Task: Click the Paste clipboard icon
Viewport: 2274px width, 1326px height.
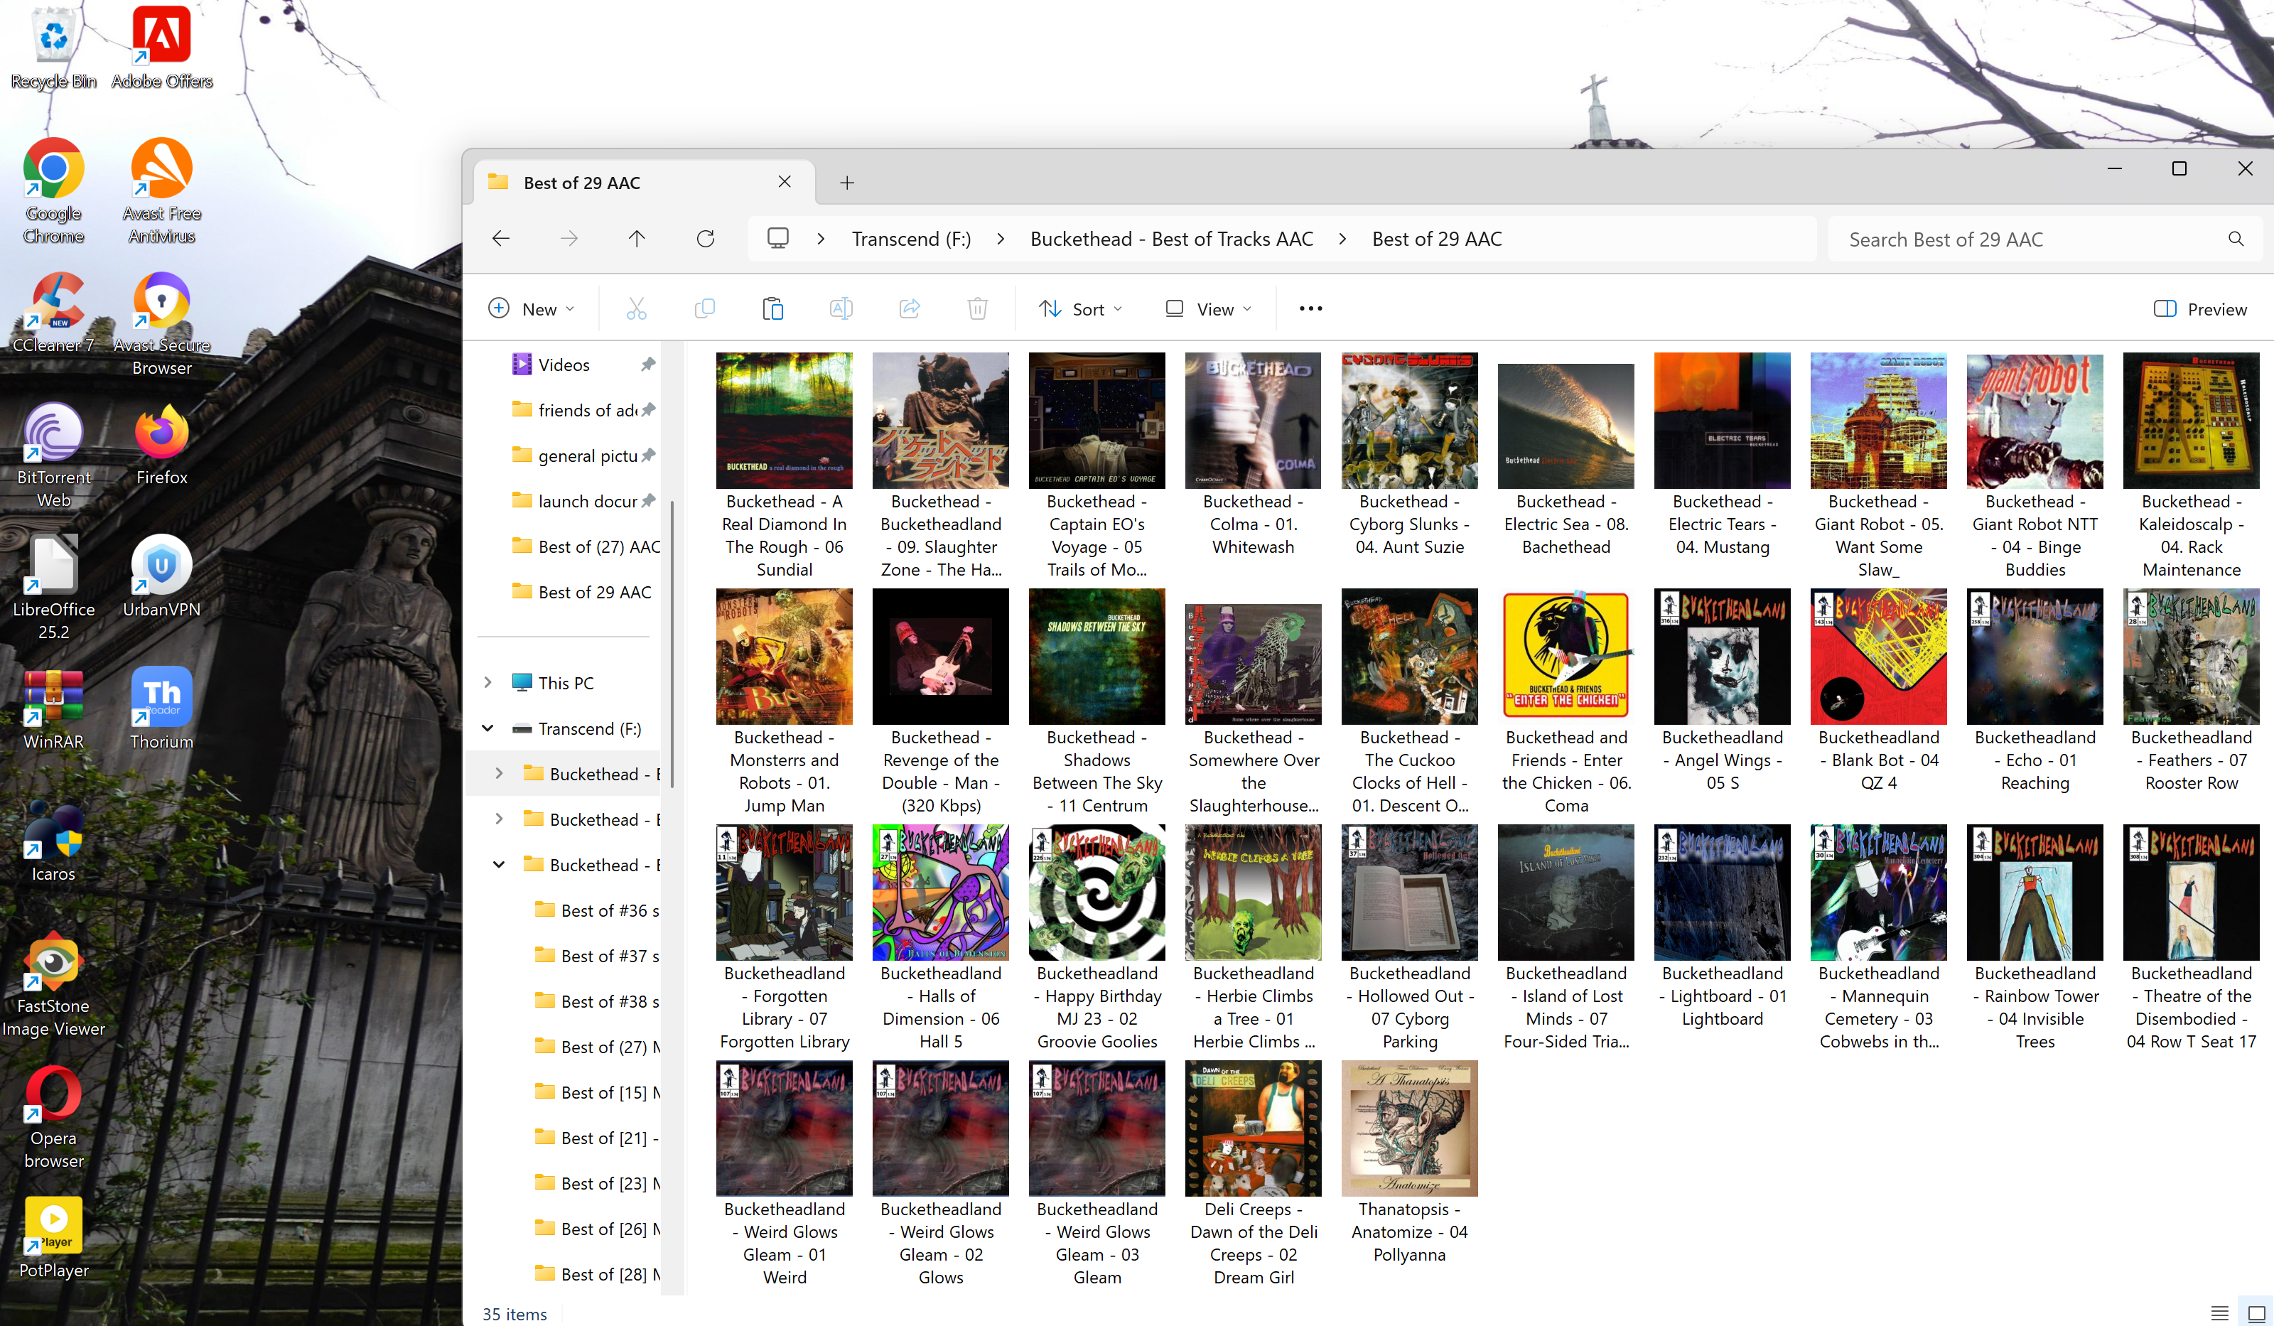Action: click(x=772, y=308)
